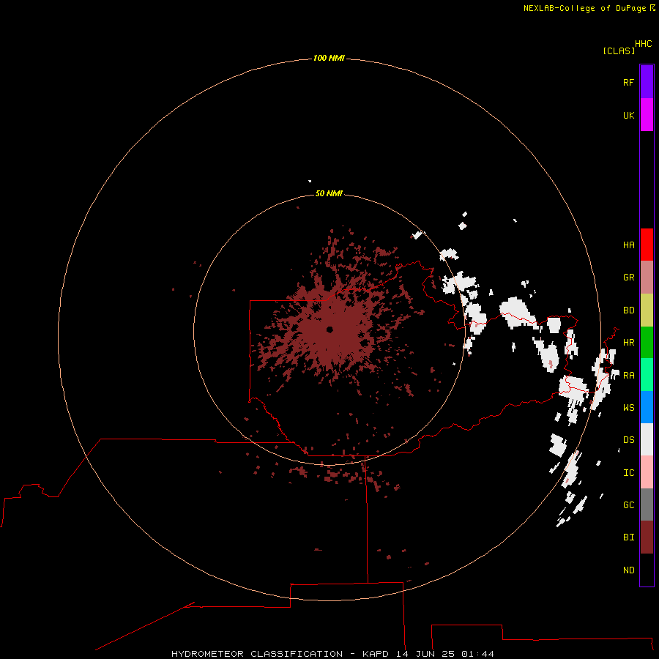
Task: Click the 01:44 timestamp
Action: tap(478, 654)
